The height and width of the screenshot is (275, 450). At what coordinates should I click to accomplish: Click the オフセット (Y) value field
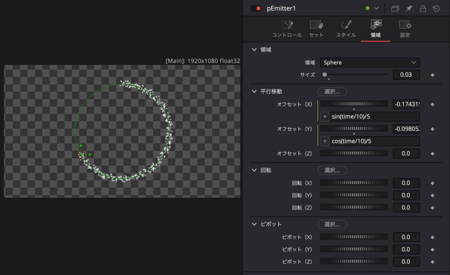coord(406,129)
